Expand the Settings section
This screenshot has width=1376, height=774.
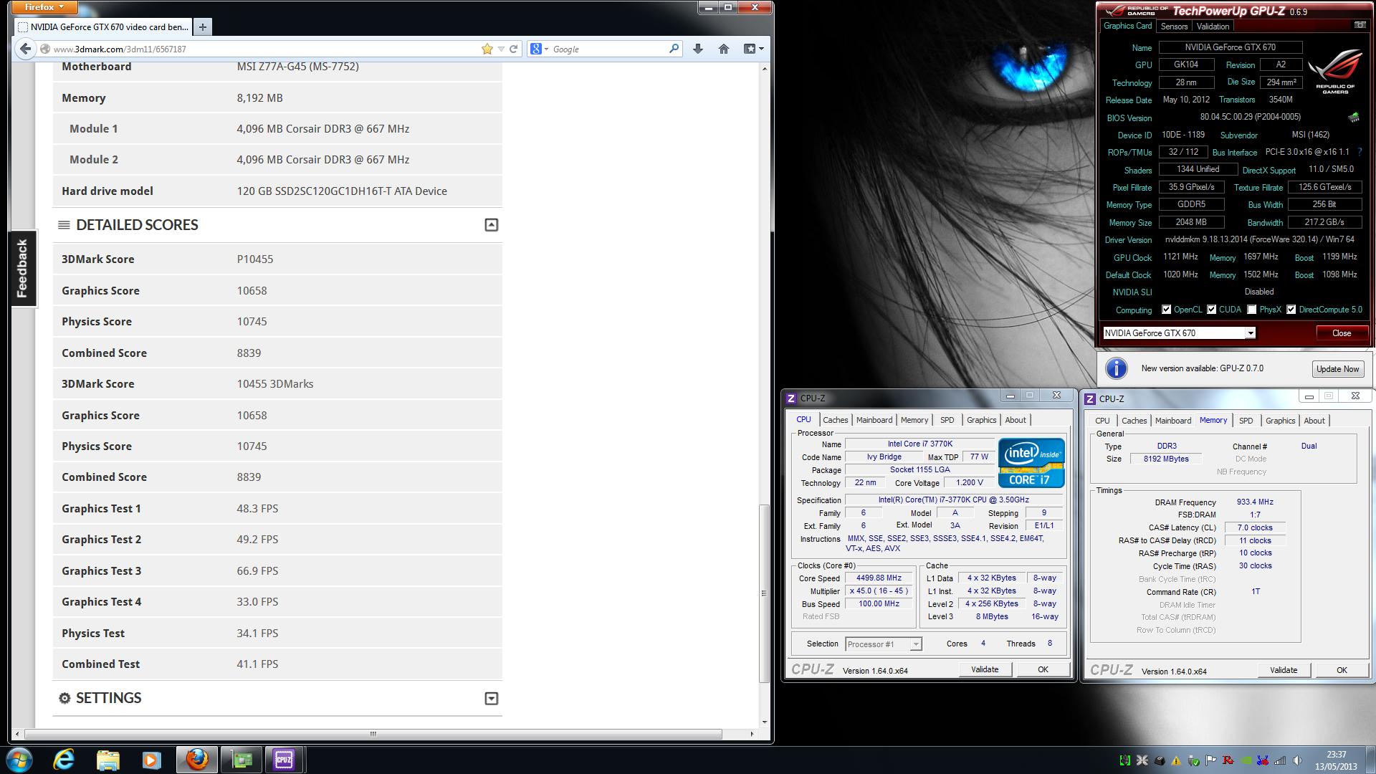point(491,698)
